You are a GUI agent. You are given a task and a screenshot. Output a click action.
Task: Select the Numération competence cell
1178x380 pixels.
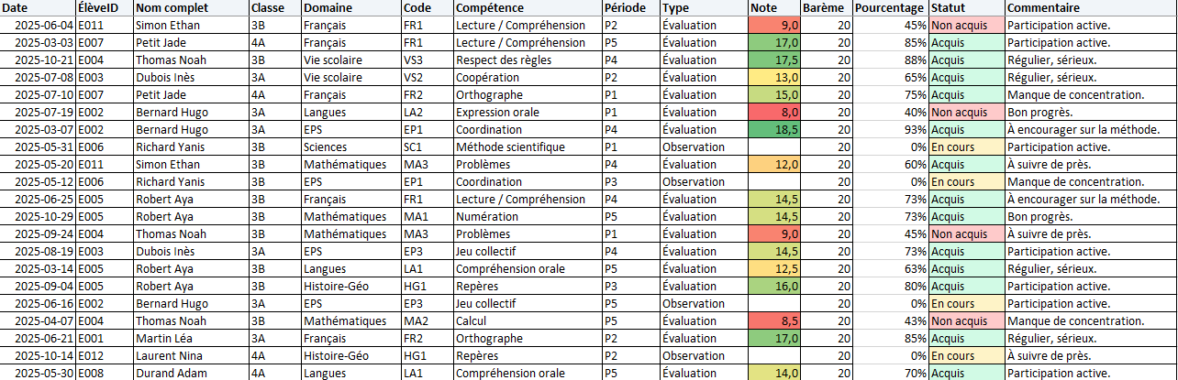[x=528, y=217]
